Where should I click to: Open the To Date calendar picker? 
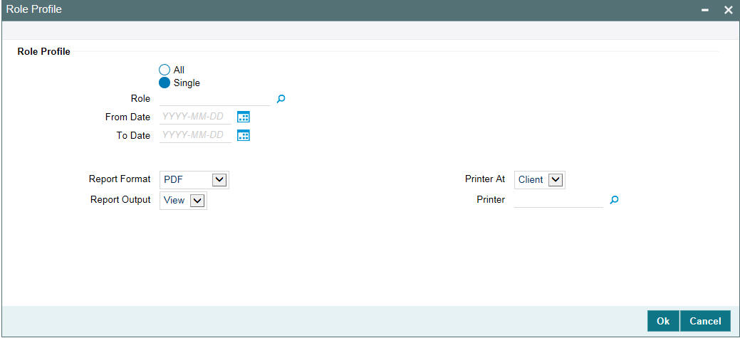tap(243, 136)
